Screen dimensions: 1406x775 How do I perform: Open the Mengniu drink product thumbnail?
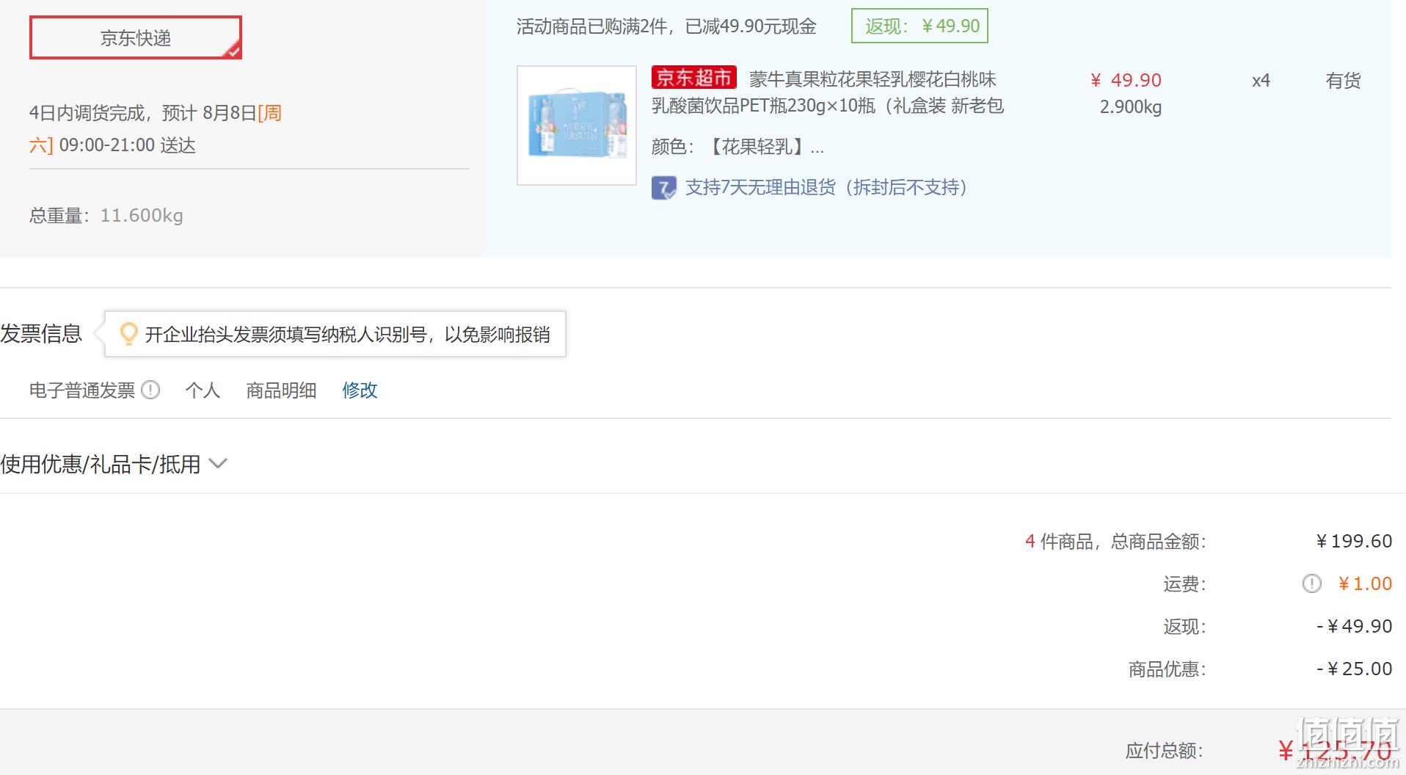(577, 125)
